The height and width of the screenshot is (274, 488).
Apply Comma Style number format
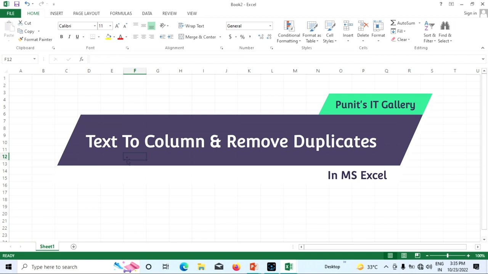click(x=250, y=37)
